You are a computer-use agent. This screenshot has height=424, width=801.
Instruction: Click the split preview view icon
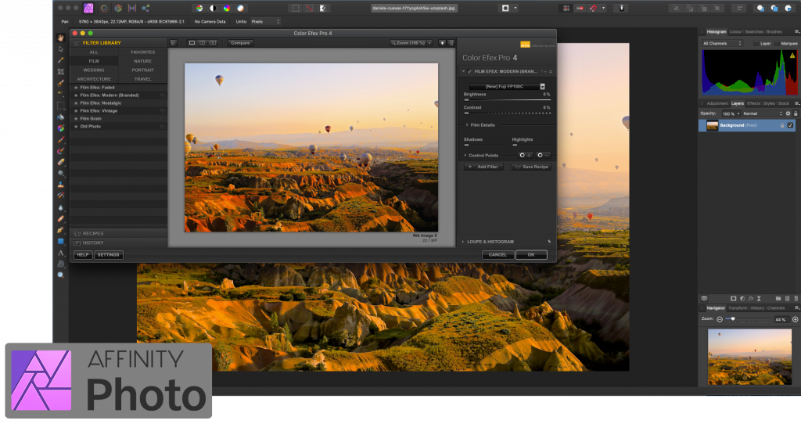(x=203, y=42)
